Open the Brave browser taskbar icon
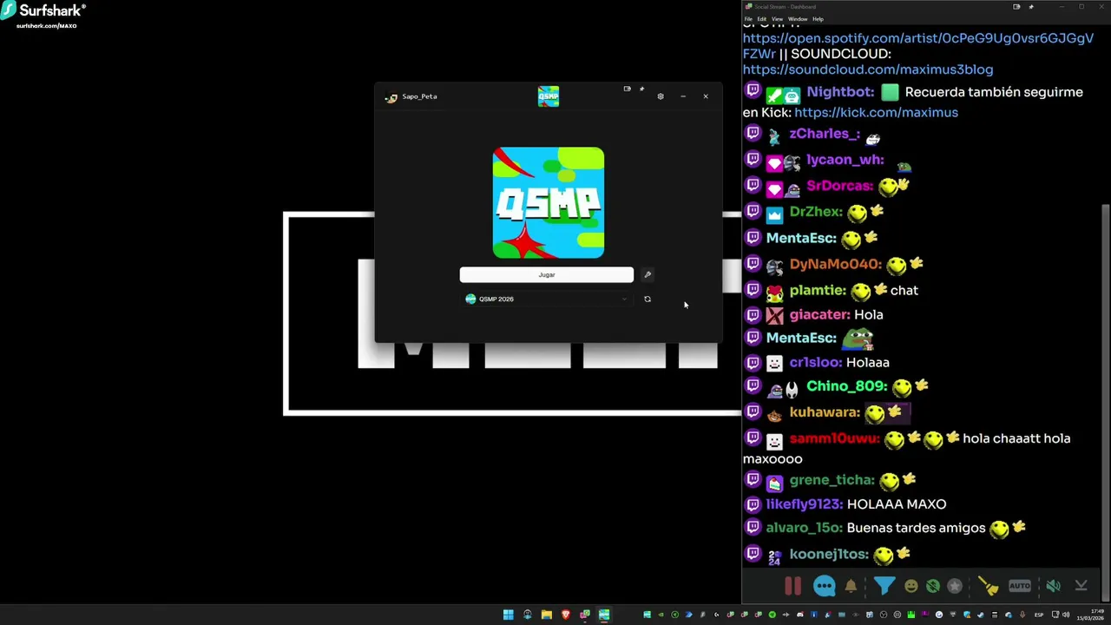This screenshot has width=1111, height=625. [x=565, y=615]
